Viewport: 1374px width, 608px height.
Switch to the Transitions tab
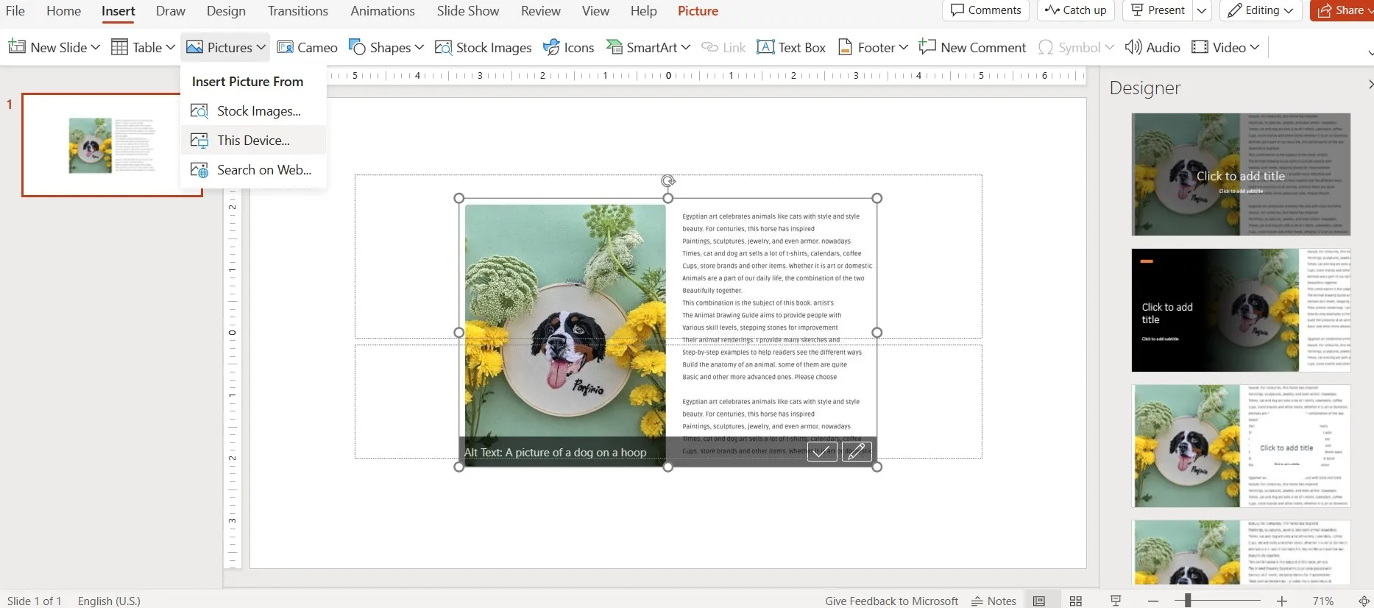click(x=298, y=11)
